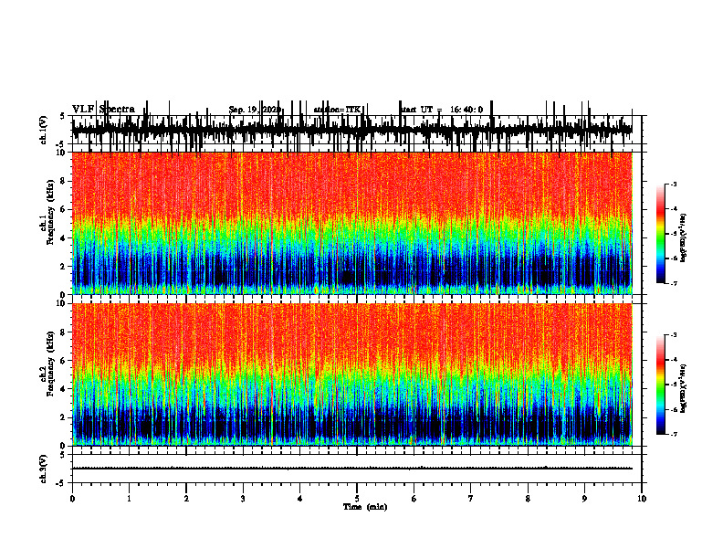Screen dimensions: 723x559
Task: Click time axis tick label "8"
Action: coord(528,499)
